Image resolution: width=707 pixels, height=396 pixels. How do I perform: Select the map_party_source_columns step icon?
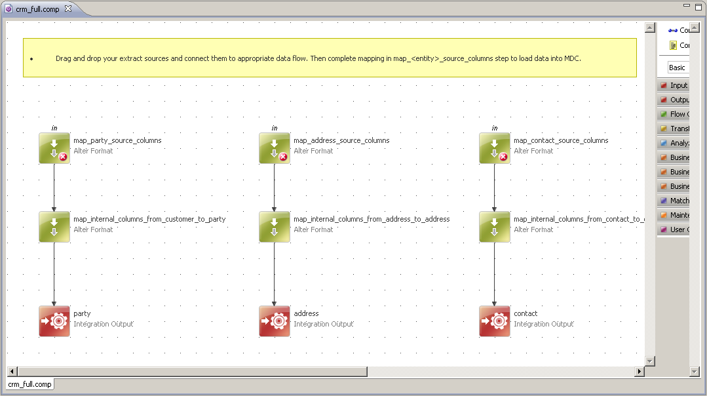coord(54,148)
